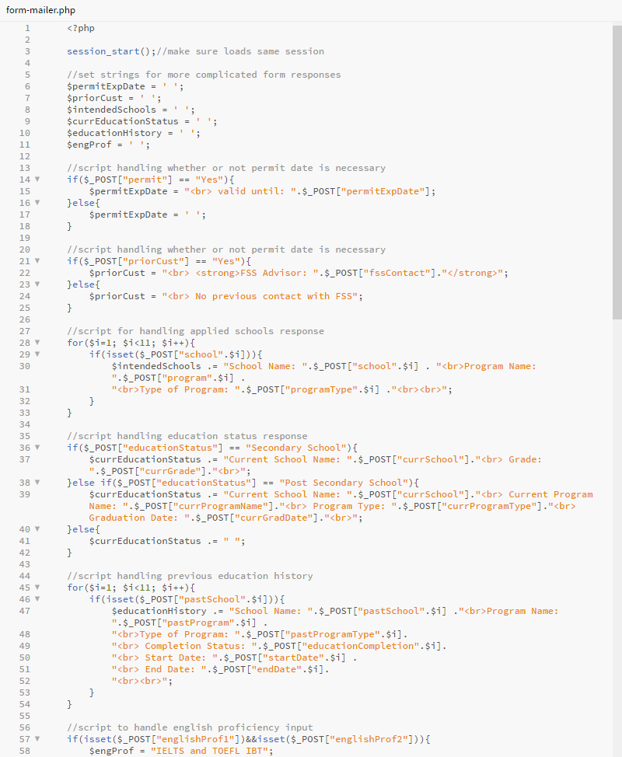Screen dimensions: 622x757
Task: Click line number 12 in the gutter
Action: coord(25,156)
